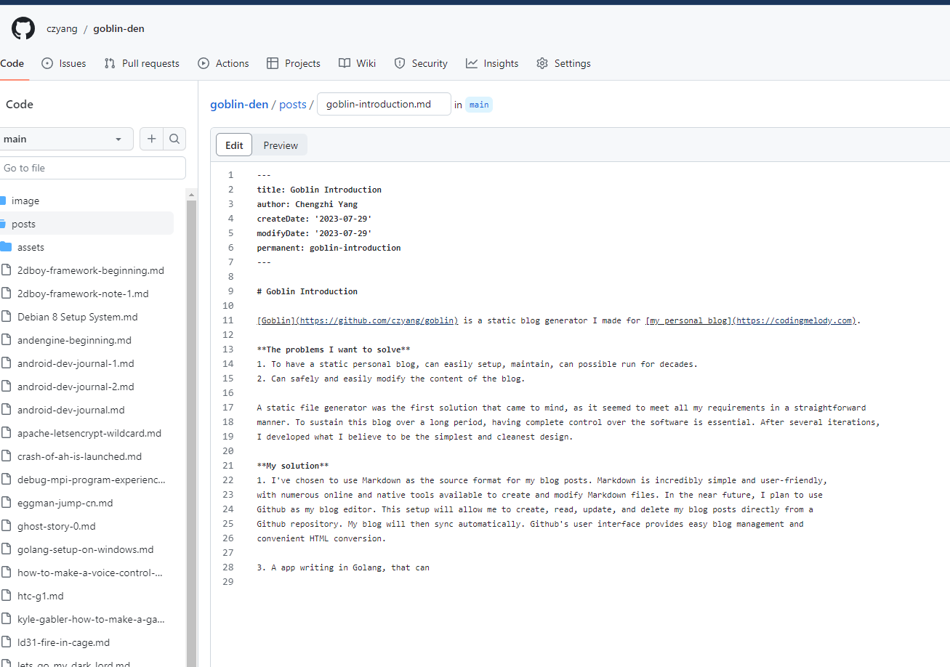Open the Projects tab
Screen dimensions: 950x667
pyautogui.click(x=294, y=63)
